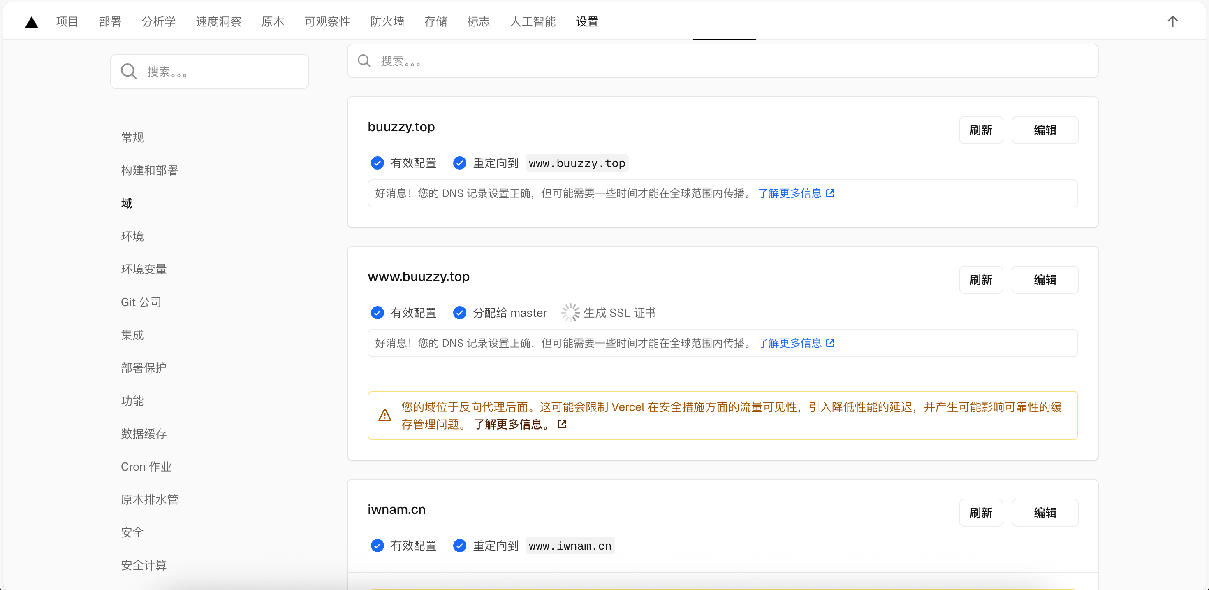Open the 人工智能 tab
The width and height of the screenshot is (1209, 590).
tap(533, 22)
